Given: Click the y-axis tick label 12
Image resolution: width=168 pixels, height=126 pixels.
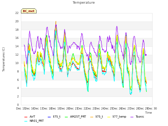Looking at the screenshot, I should 17,55.
